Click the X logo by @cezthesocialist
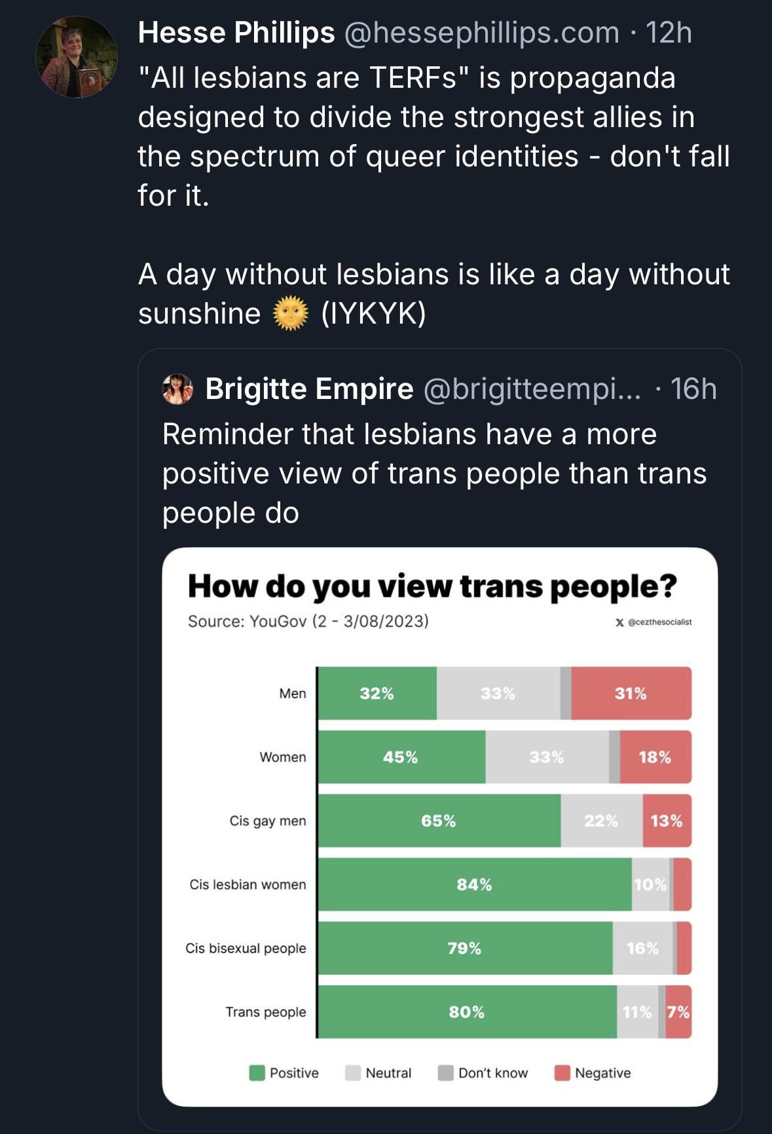 [x=619, y=622]
